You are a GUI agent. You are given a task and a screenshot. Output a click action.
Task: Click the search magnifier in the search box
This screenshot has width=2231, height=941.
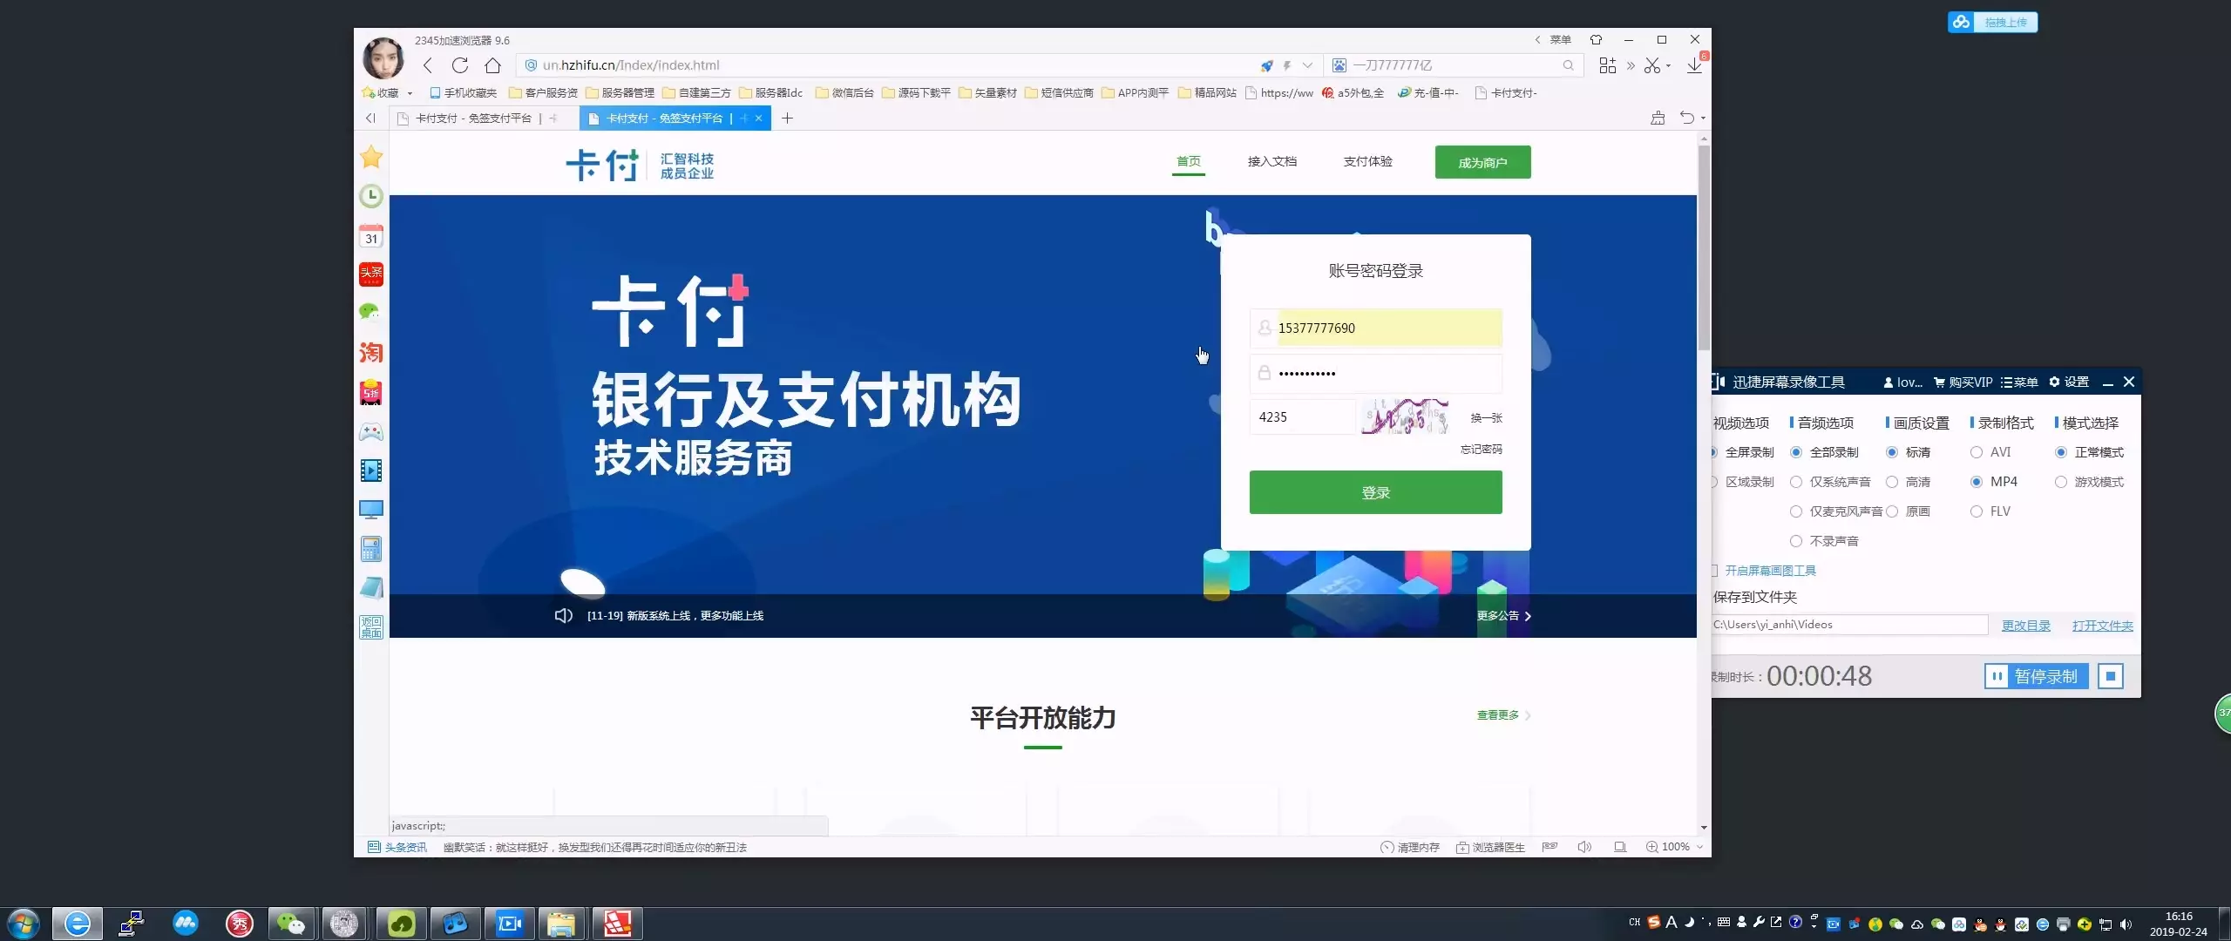click(1568, 65)
